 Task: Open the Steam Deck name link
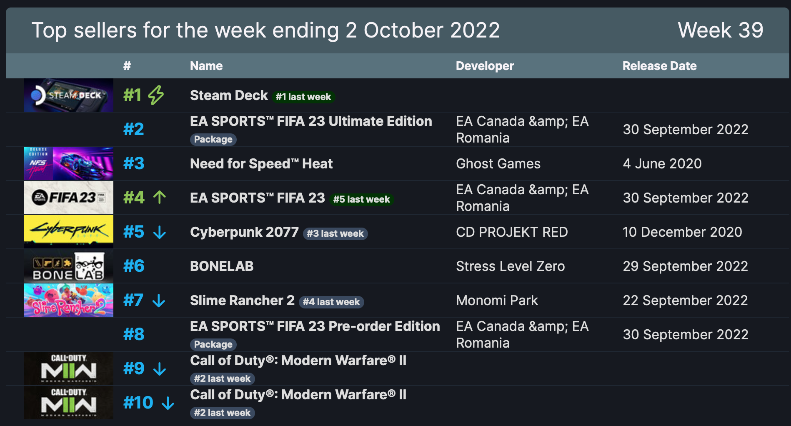click(x=229, y=95)
